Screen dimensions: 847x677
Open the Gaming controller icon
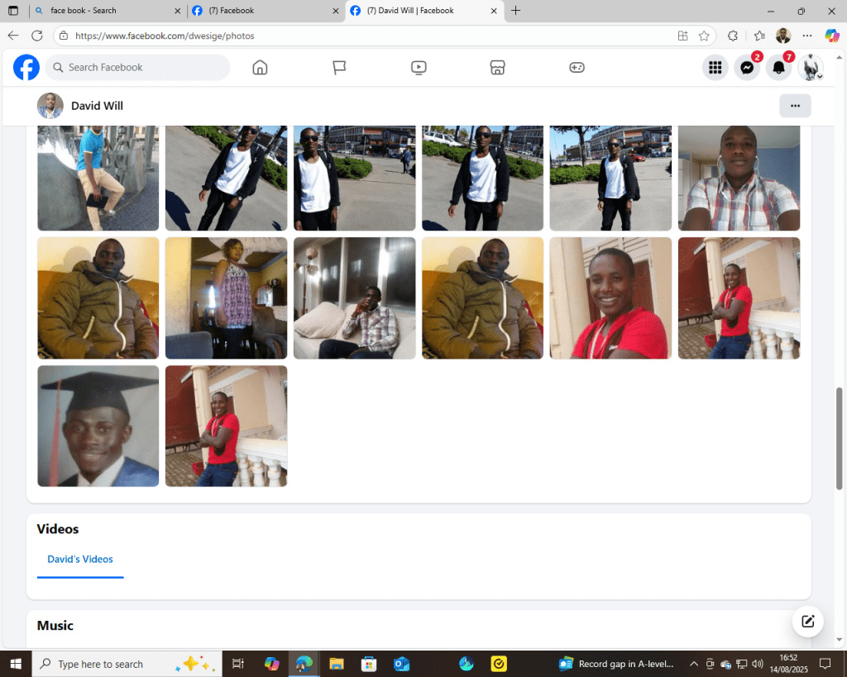pyautogui.click(x=577, y=68)
